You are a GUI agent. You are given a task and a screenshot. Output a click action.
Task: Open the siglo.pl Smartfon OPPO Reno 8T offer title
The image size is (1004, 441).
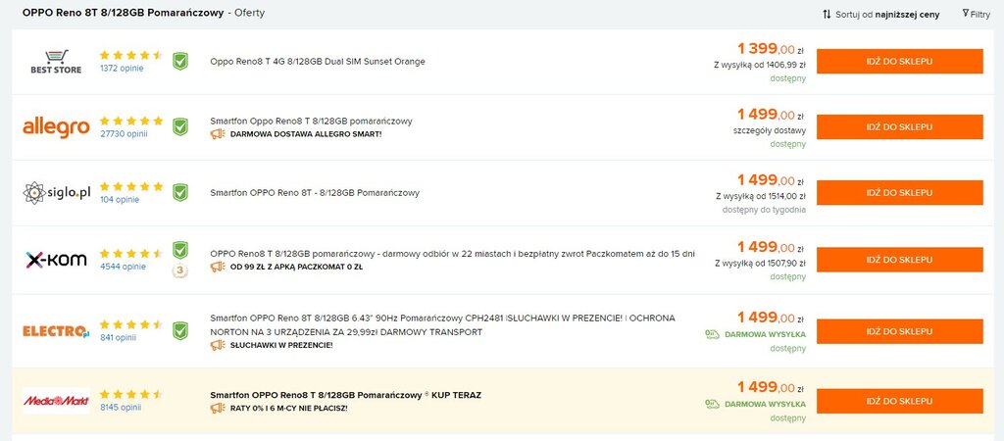(315, 193)
